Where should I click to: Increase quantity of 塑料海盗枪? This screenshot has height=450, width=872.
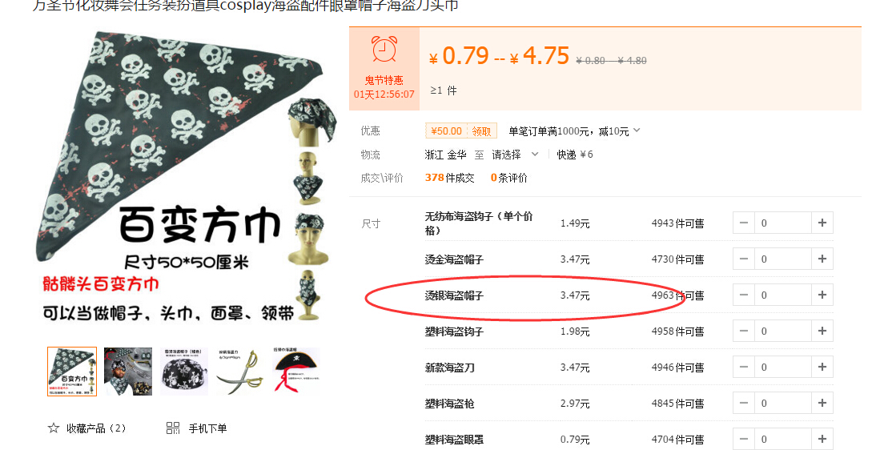(822, 404)
